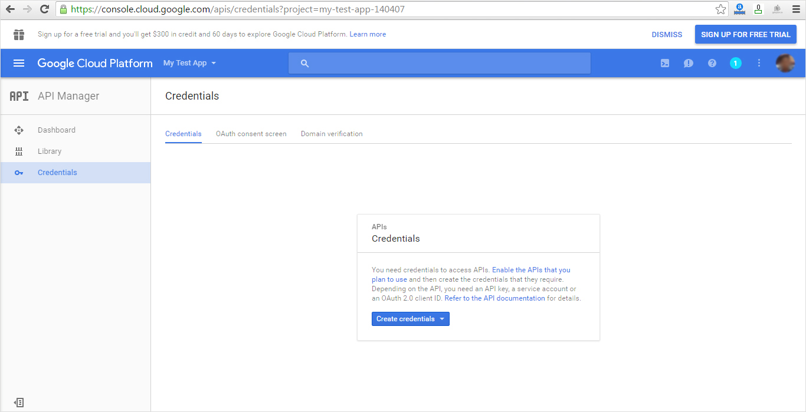
Task: View the notifications badge showing 1
Action: (x=736, y=63)
